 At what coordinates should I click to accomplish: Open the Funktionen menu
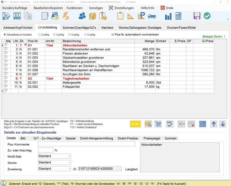(75, 8)
